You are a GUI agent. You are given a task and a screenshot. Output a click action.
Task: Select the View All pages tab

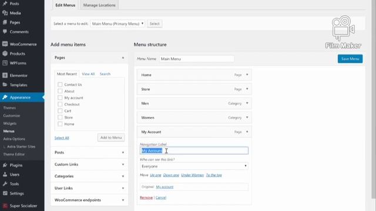coord(88,74)
